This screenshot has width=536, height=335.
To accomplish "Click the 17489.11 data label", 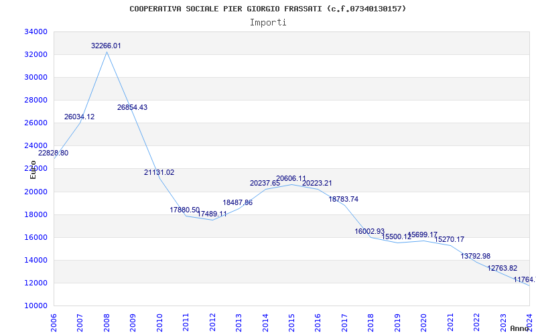I will tap(212, 214).
